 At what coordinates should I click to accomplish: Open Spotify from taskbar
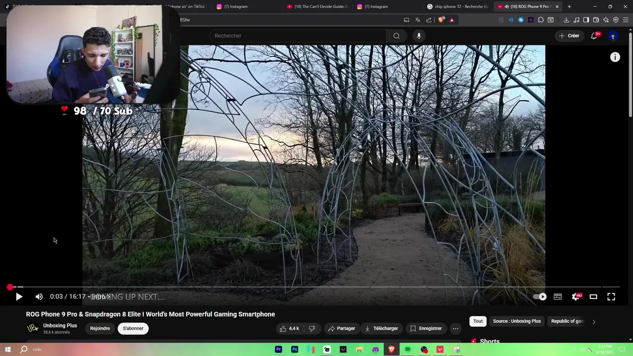407,350
